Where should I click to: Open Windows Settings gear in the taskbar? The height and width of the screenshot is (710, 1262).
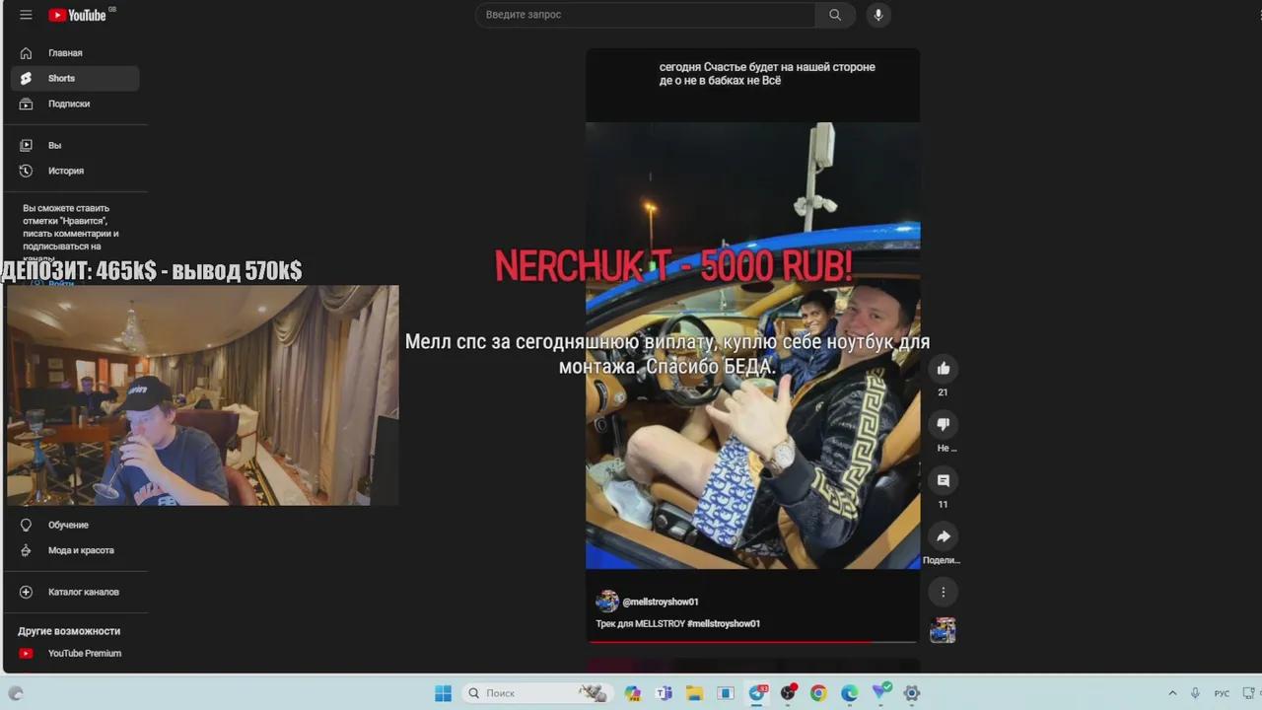tap(912, 693)
